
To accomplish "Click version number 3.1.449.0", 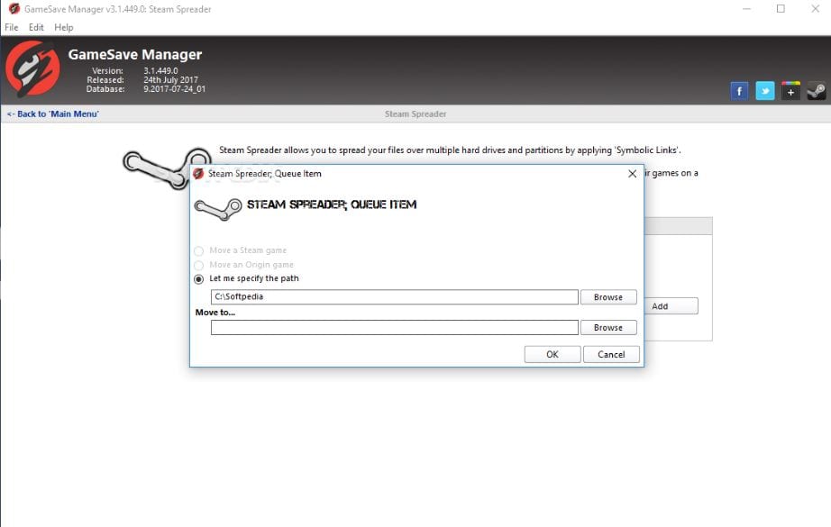I will tap(160, 70).
